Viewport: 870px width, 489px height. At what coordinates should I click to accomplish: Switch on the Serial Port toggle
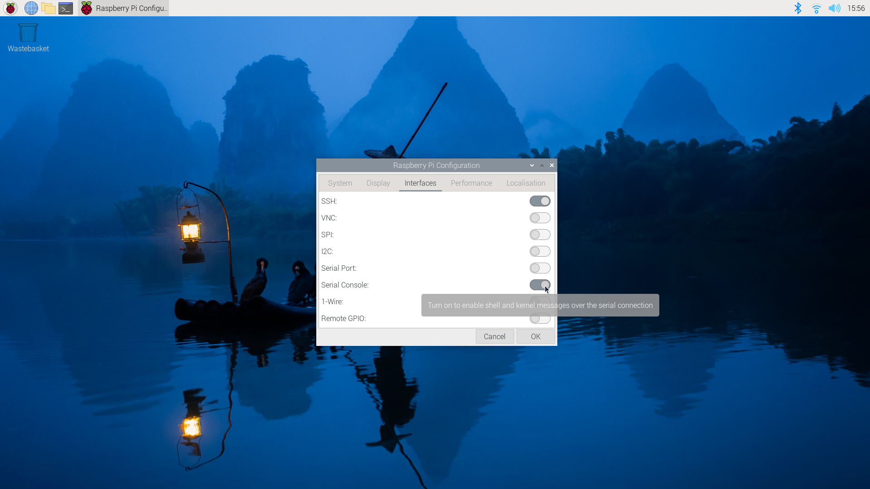click(x=540, y=268)
